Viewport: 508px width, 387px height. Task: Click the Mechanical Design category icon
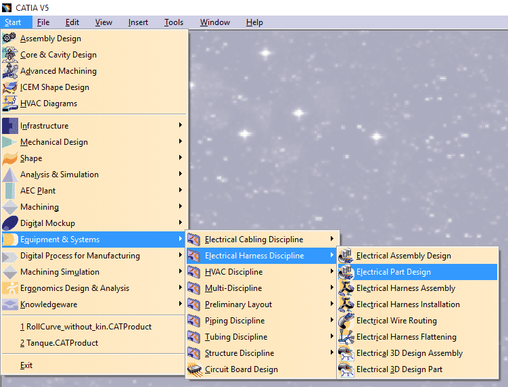click(x=9, y=142)
